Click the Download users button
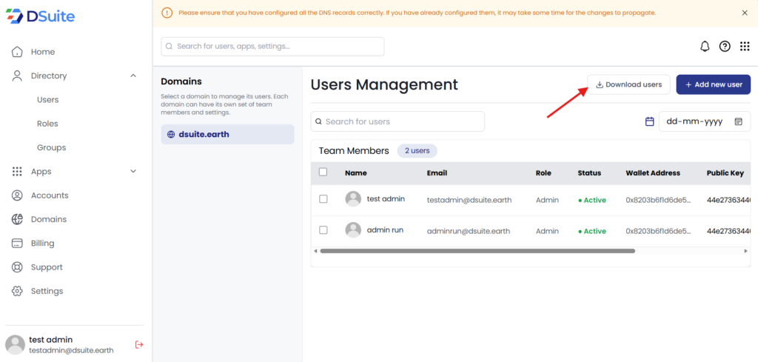758x362 pixels. coord(628,84)
